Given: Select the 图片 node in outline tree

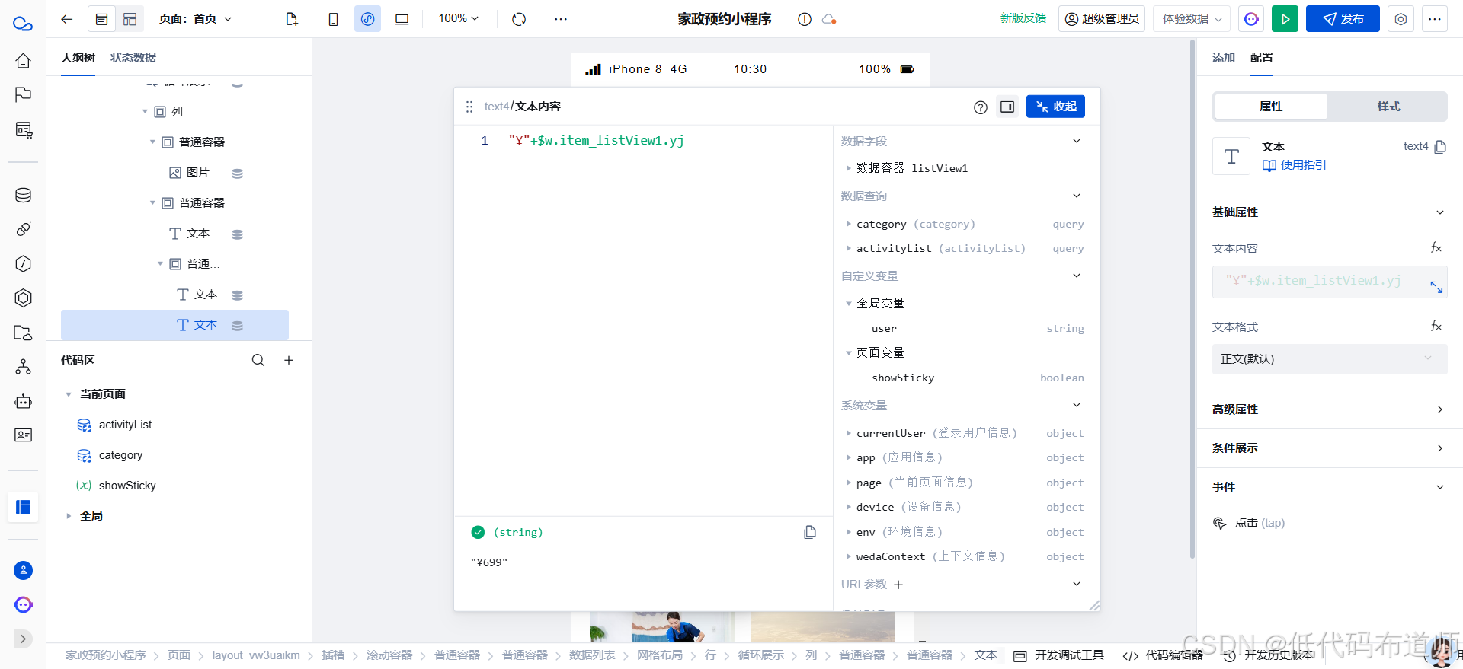Looking at the screenshot, I should (x=190, y=173).
